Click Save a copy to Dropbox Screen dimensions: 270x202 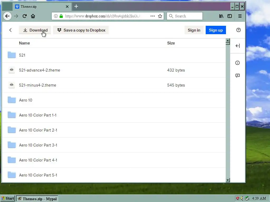[x=81, y=30]
